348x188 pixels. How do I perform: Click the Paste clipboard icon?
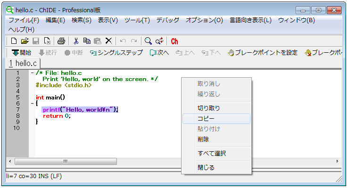point(98,41)
